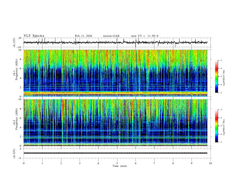The image size is (237, 183).
Task: Click the "Time (min)" axis title
Action: tap(120, 166)
